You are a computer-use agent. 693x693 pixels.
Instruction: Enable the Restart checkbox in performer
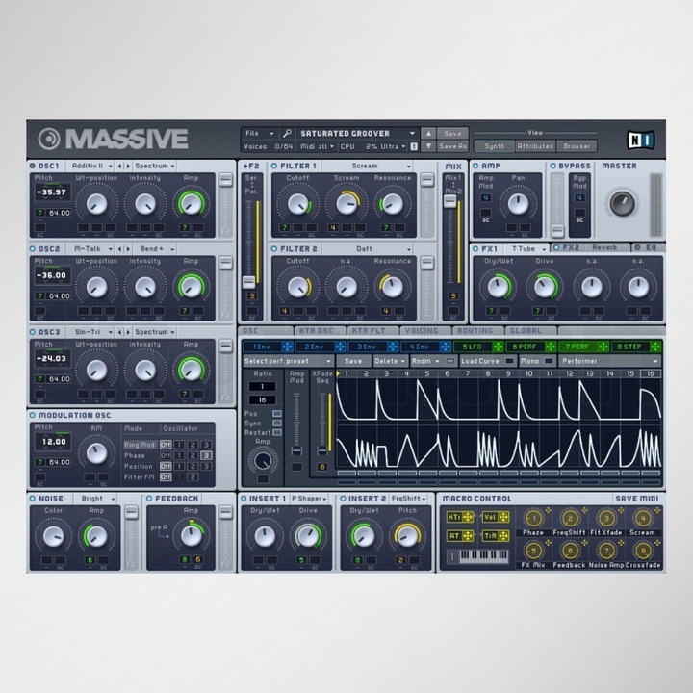pyautogui.click(x=277, y=433)
